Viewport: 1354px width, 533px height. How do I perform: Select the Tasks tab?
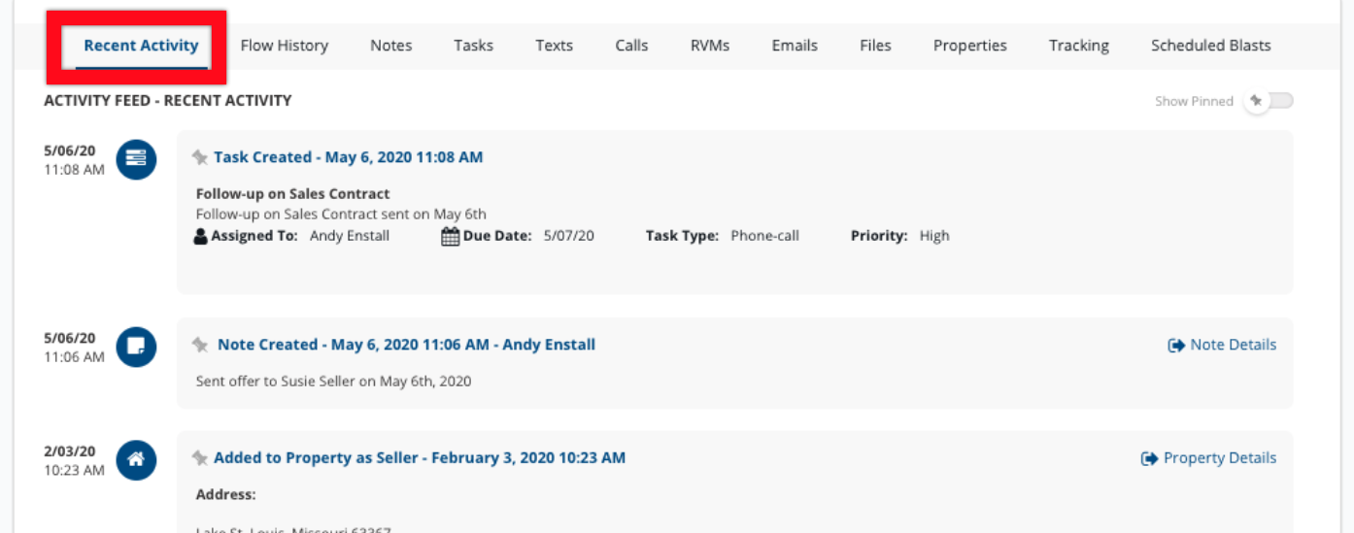(473, 46)
